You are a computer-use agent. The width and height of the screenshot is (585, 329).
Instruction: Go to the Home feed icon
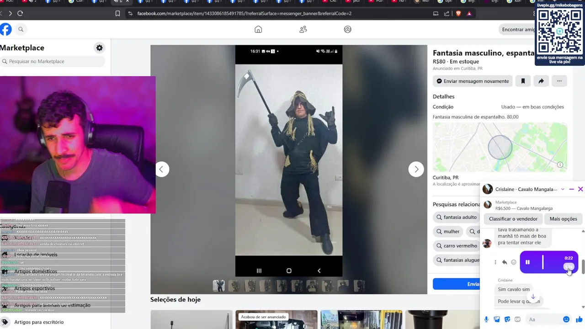point(258,29)
